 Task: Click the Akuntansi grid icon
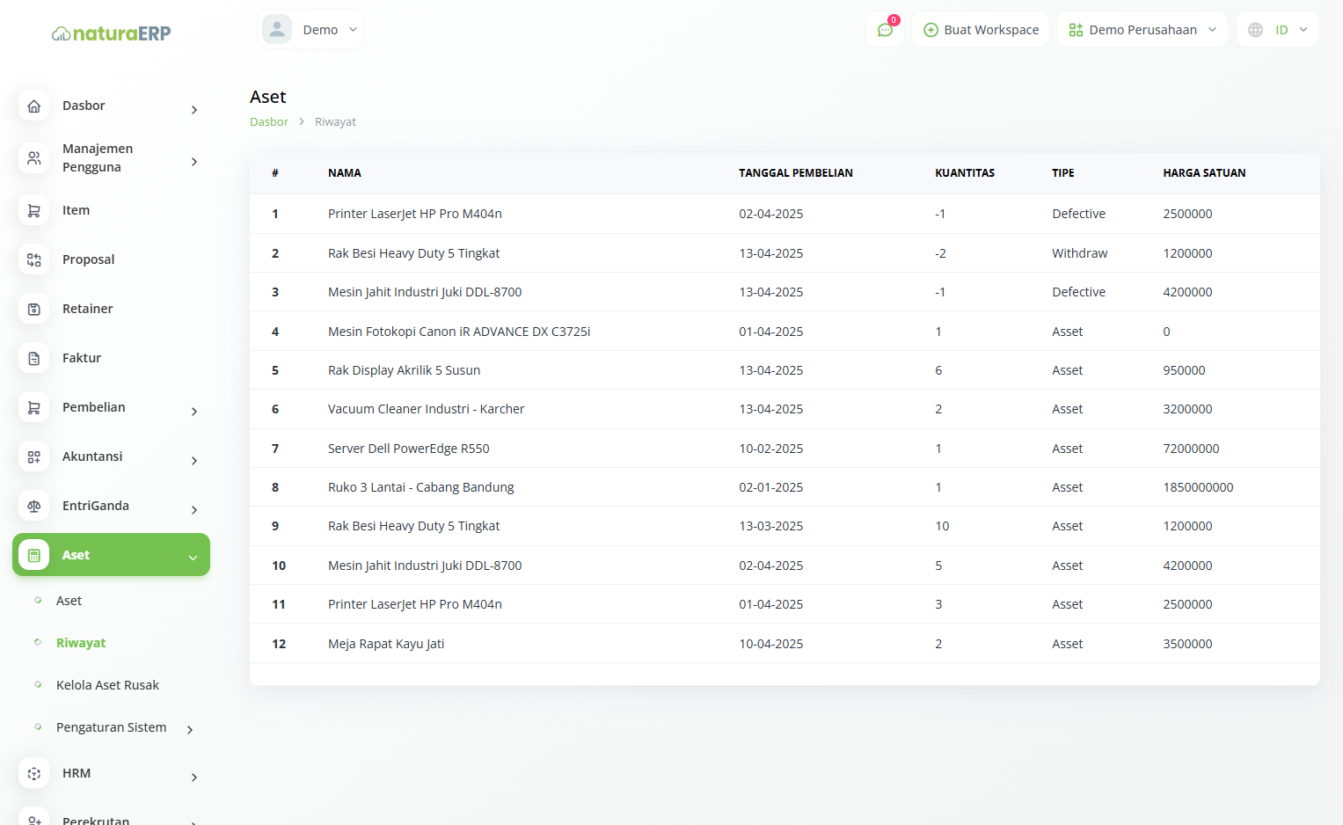34,457
